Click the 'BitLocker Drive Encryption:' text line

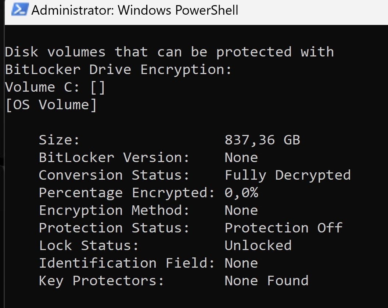tap(118, 69)
